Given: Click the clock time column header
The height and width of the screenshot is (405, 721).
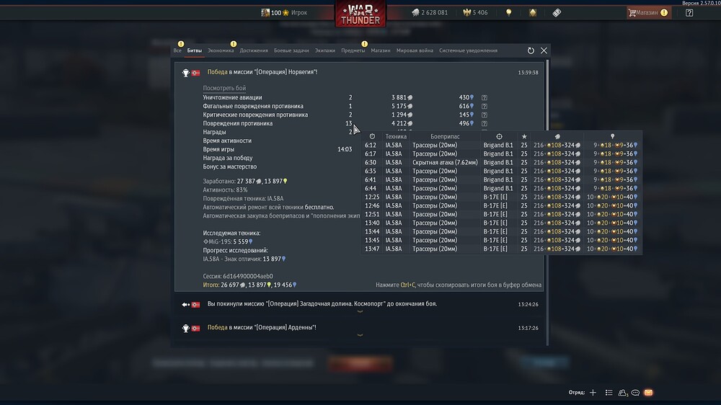Looking at the screenshot, I should [x=372, y=136].
